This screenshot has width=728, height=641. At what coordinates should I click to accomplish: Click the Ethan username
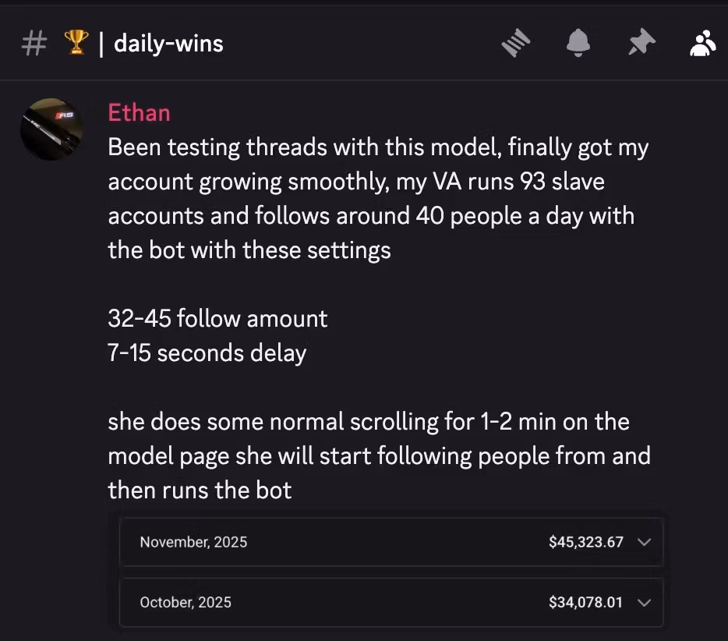tap(139, 112)
